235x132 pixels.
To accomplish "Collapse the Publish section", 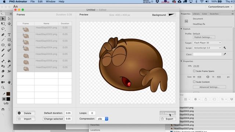I will (x=181, y=29).
